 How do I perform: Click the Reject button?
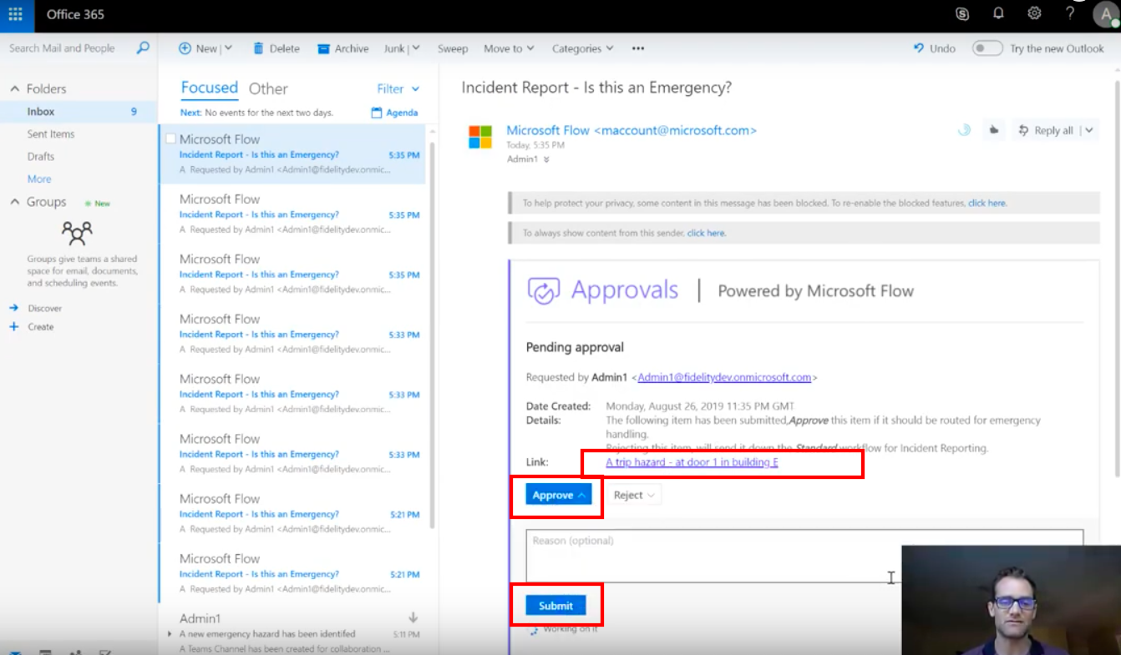[634, 495]
